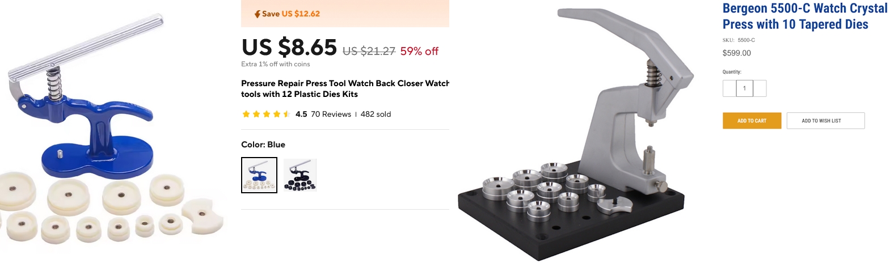Click the yellow star rating icons
894x263 pixels.
coord(266,114)
